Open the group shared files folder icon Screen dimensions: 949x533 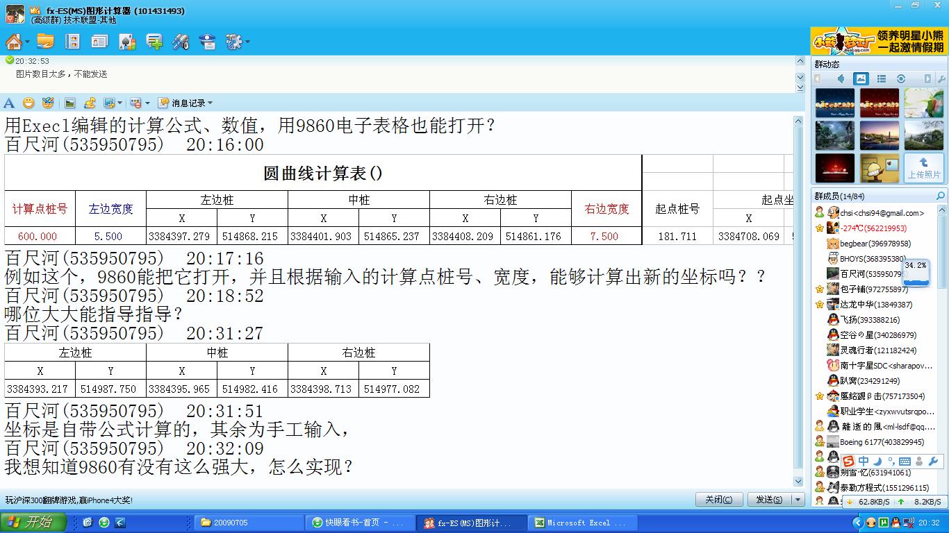[45, 41]
